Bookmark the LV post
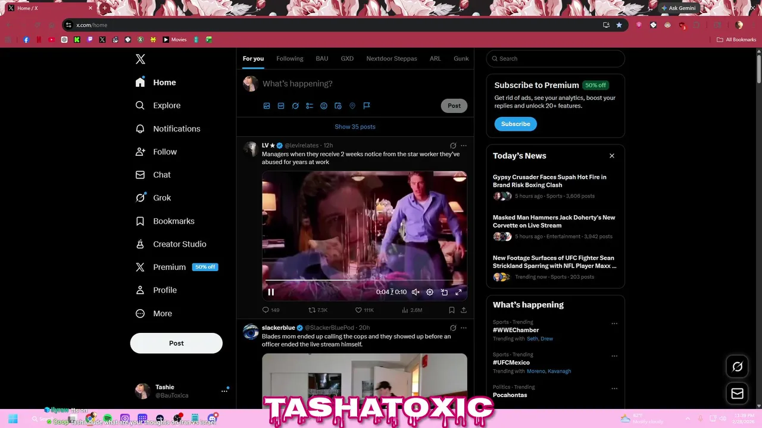Image resolution: width=762 pixels, height=428 pixels. point(451,310)
